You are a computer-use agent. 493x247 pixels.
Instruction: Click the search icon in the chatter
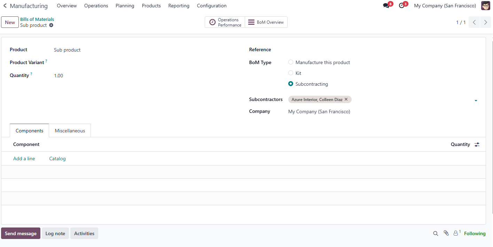[x=436, y=233]
